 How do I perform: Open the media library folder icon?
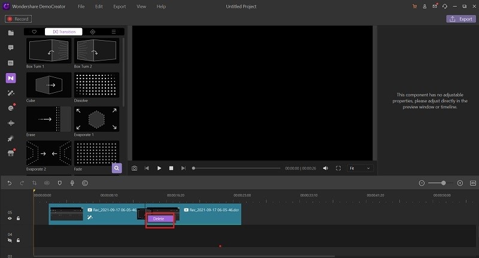[x=11, y=33]
